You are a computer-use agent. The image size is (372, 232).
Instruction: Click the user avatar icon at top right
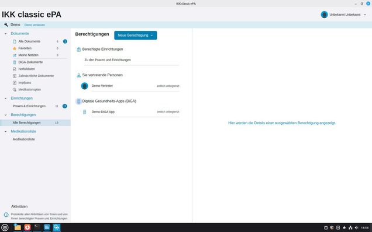(324, 15)
